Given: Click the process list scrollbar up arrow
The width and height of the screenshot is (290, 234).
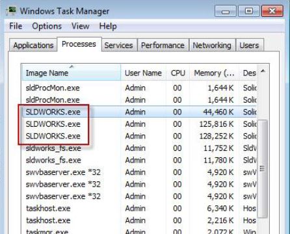Looking at the screenshot, I should 263,71.
